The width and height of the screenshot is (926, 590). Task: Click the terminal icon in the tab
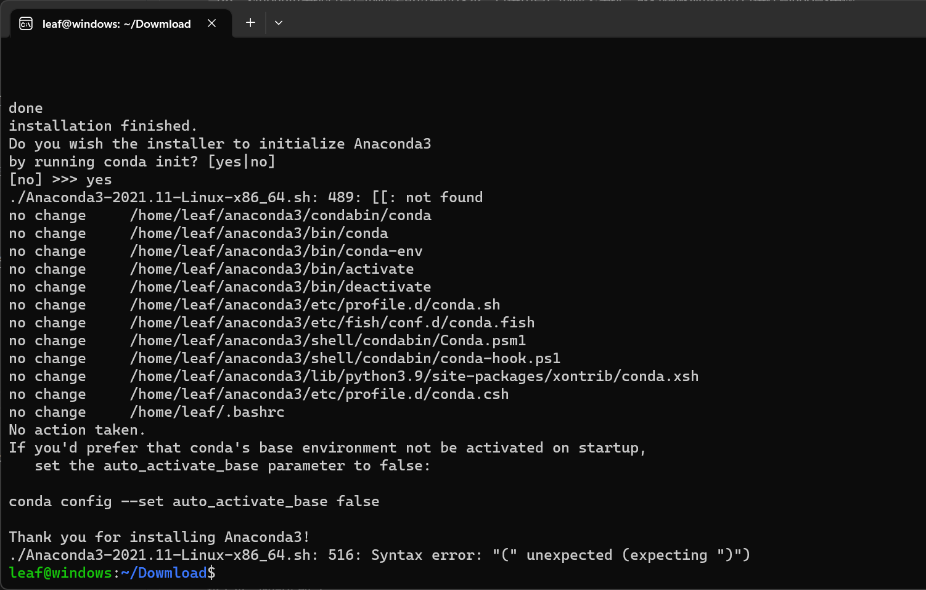coord(26,23)
